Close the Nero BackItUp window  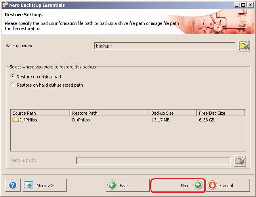pos(250,5)
